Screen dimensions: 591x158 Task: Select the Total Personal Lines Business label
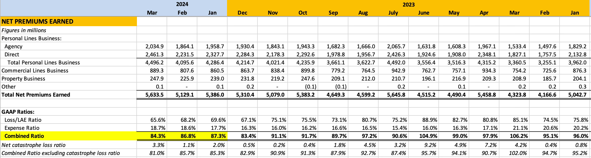pos(44,62)
